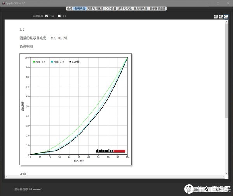This screenshot has height=196, width=233.
Task: Open the 亮度与对比度 tab
Action: [x=95, y=9]
